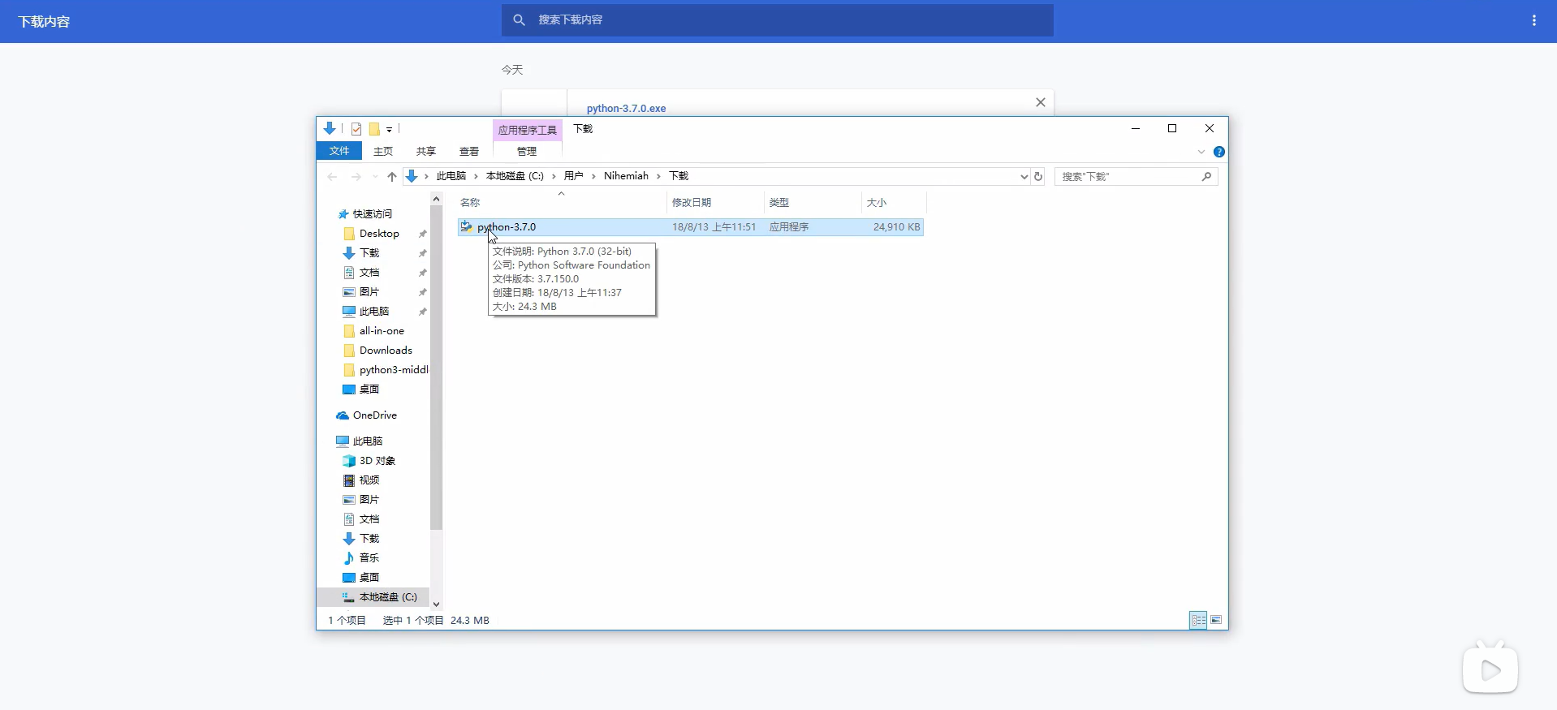Click 此电脑 in the address bar
The image size is (1557, 710).
click(x=451, y=176)
